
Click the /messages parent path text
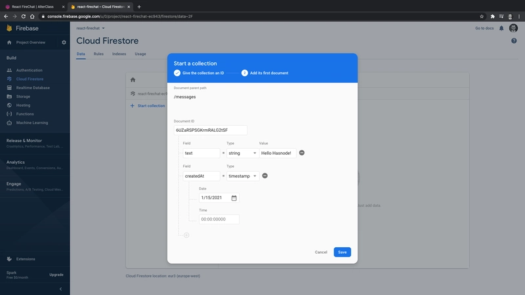[x=185, y=97]
